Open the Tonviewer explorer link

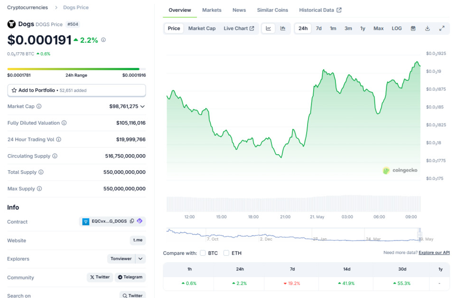(x=121, y=259)
